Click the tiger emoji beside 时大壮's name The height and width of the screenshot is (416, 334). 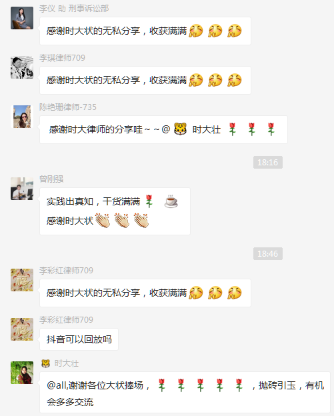(x=45, y=363)
